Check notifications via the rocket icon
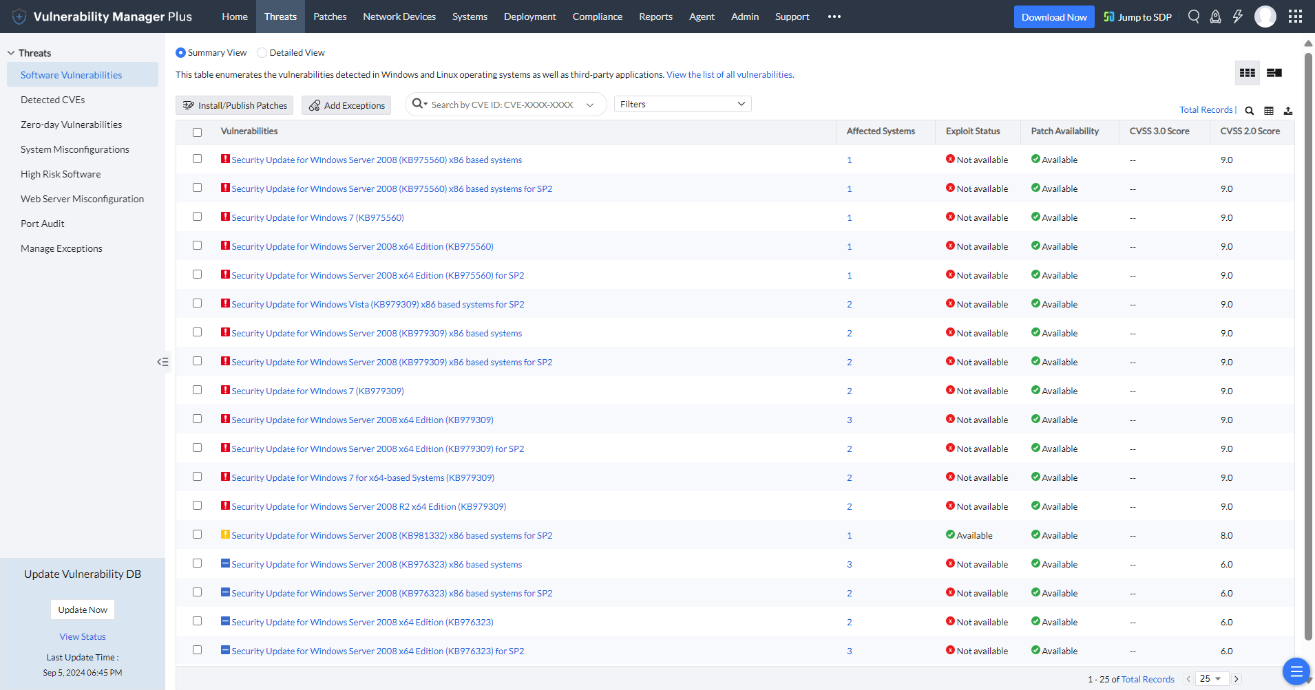Viewport: 1315px width, 690px height. 1216,17
